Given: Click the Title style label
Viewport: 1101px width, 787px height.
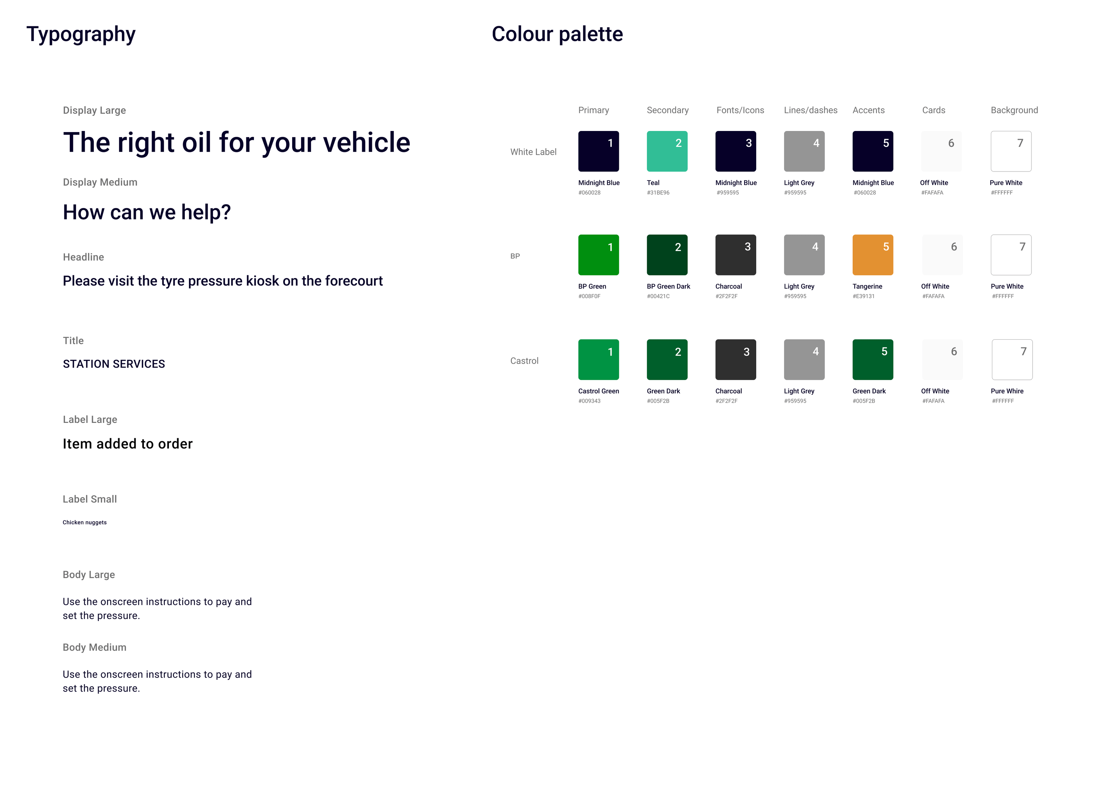Looking at the screenshot, I should click(73, 341).
